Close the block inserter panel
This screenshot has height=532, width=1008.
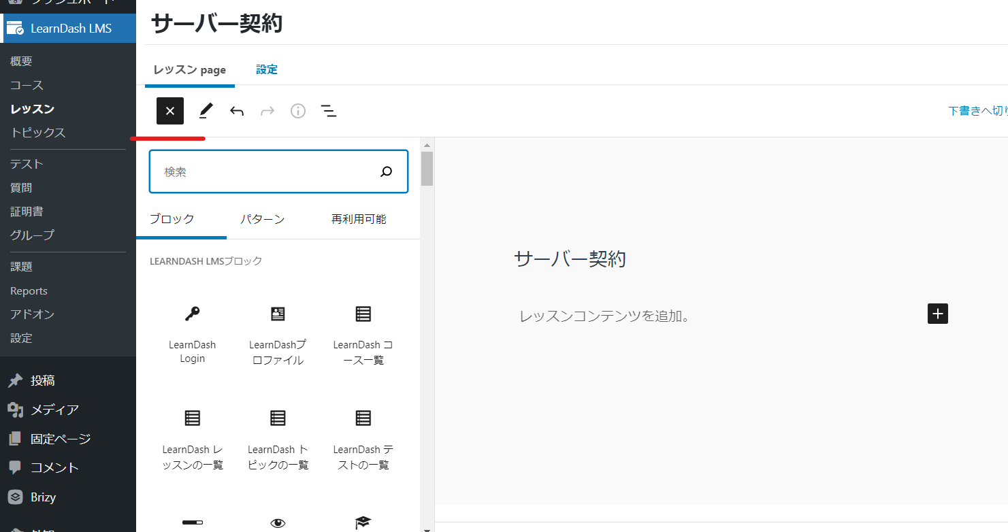click(x=170, y=111)
